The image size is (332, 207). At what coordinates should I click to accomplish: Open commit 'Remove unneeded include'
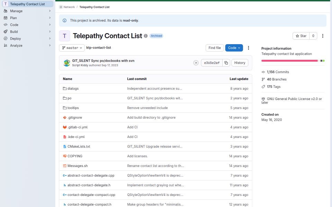[147, 108]
